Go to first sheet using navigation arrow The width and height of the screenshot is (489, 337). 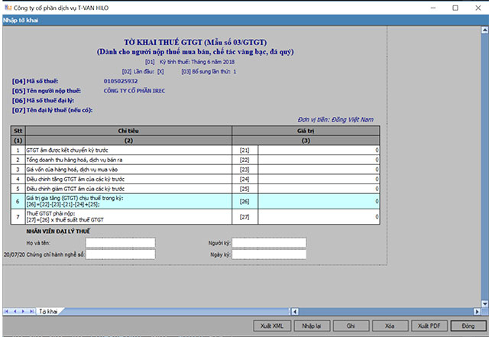(7, 311)
